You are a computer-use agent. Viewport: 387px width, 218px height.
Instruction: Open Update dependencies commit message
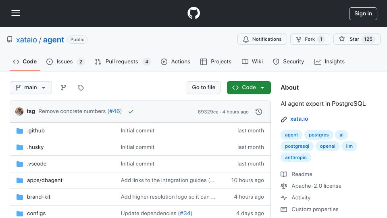(149, 213)
